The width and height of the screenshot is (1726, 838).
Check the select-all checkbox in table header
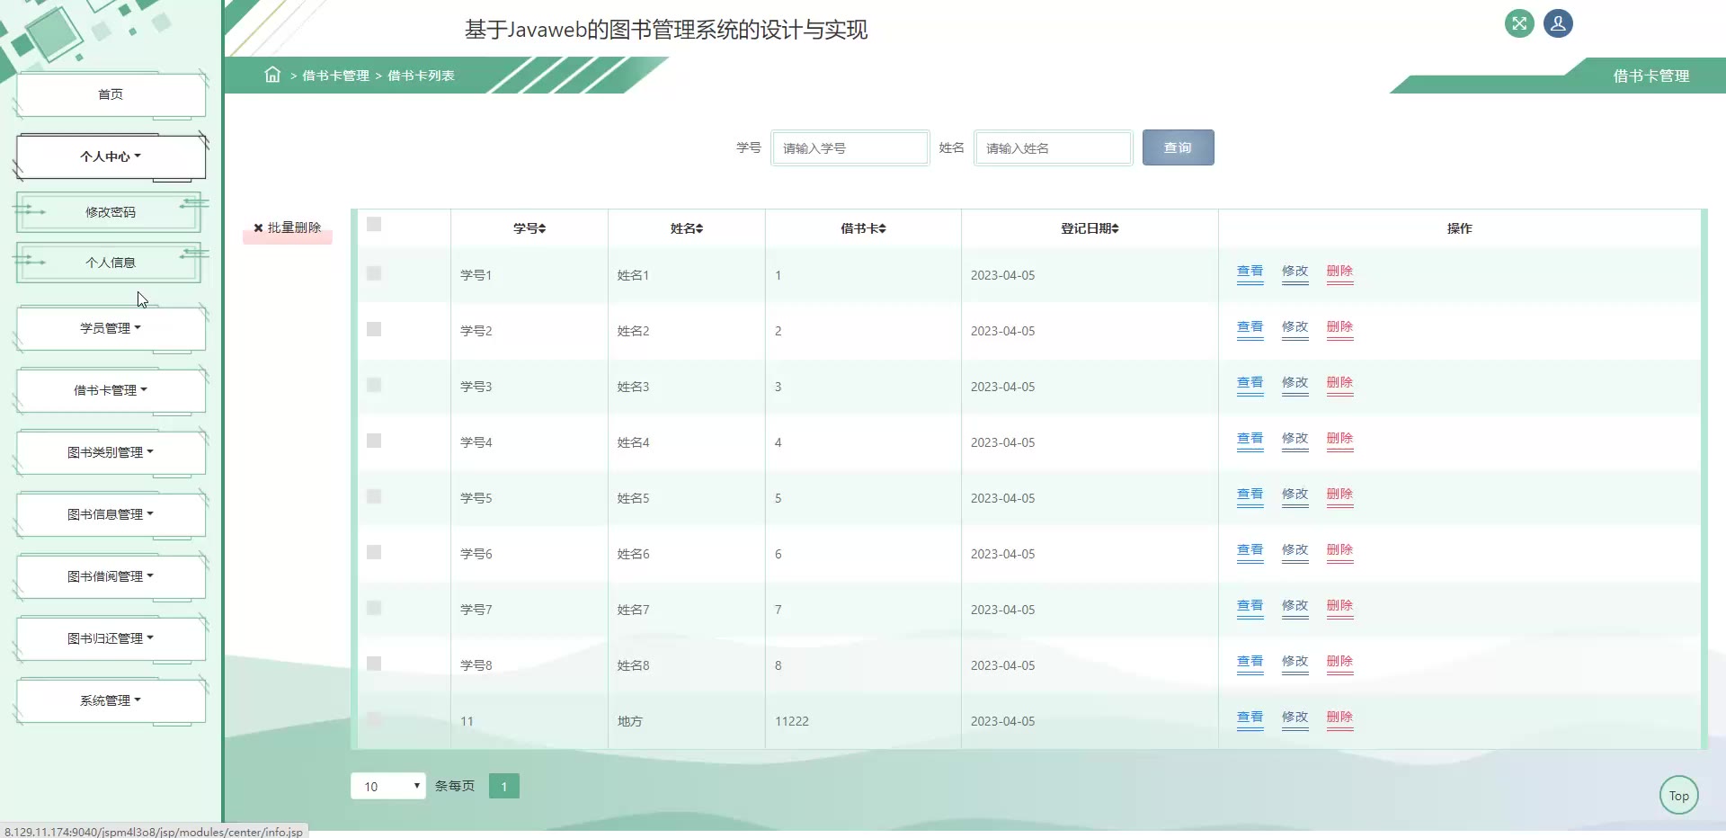374,224
